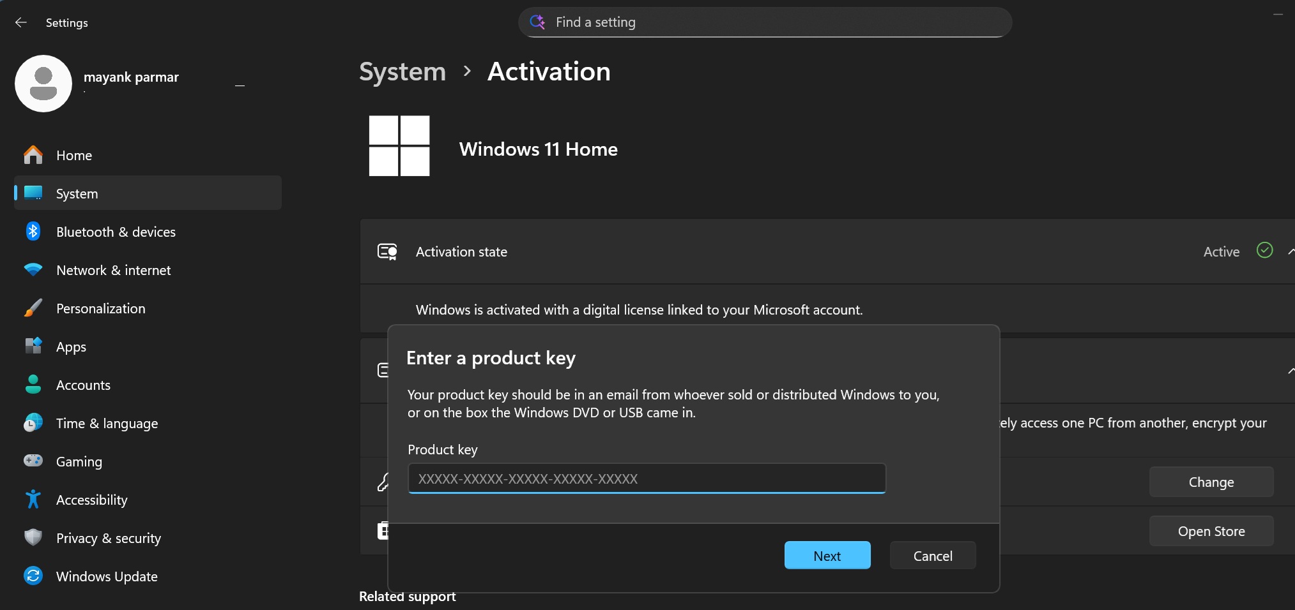Click the Home house icon

click(33, 155)
